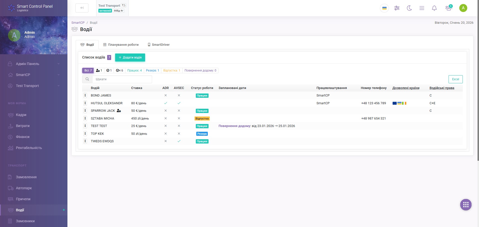Click the user icon next to SPARROW JACK
Screen dimensions: 479x227
pyautogui.click(x=119, y=110)
